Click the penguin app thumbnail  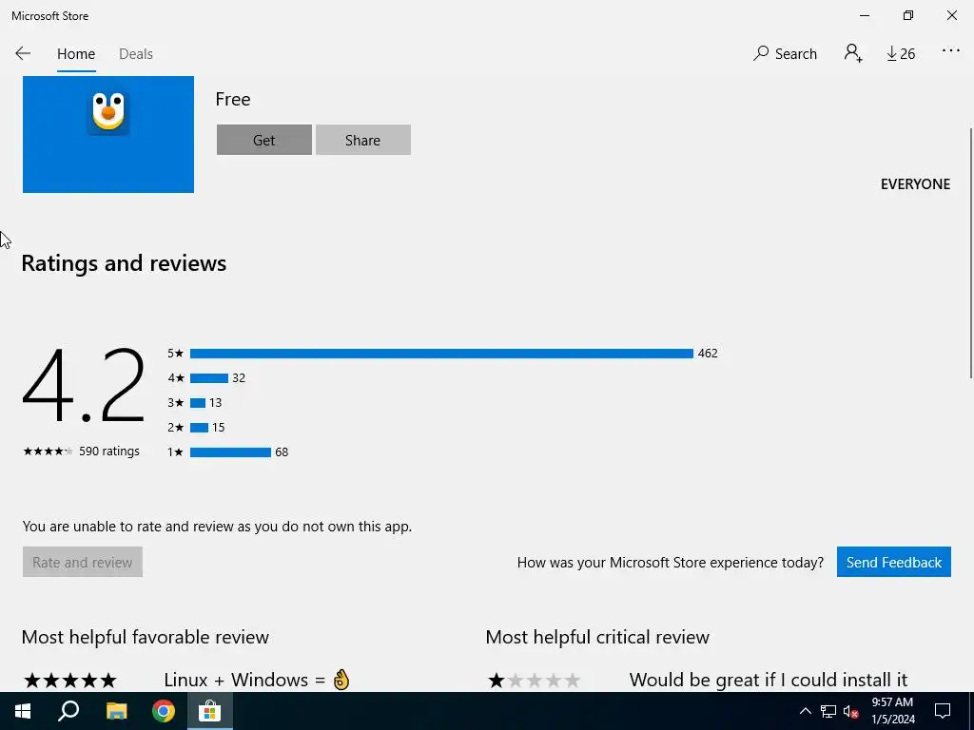click(108, 134)
